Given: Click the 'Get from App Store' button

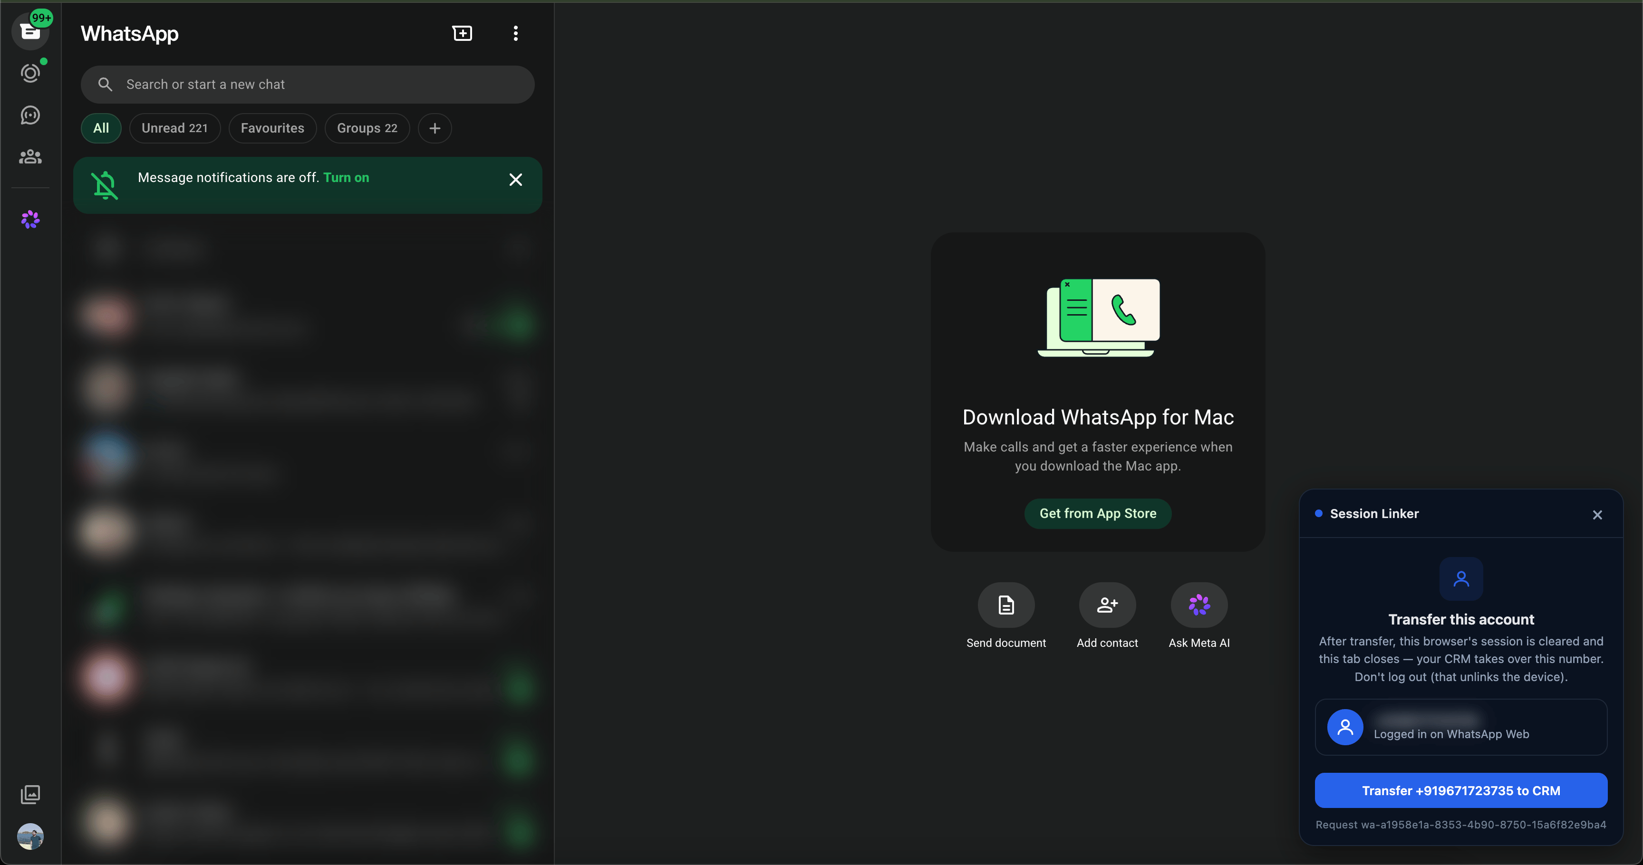Looking at the screenshot, I should (1098, 514).
